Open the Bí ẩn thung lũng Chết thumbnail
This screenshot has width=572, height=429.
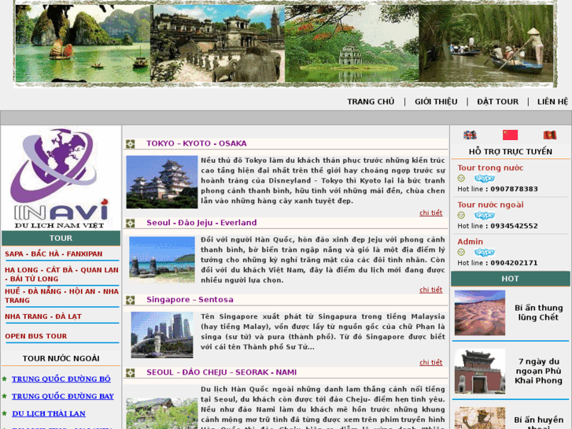coord(480,313)
